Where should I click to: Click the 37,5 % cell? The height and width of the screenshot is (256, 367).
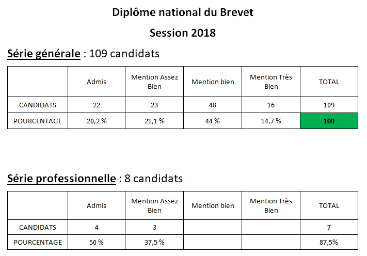(x=154, y=242)
